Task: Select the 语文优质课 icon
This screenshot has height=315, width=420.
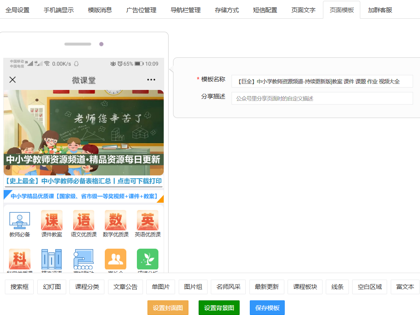Action: [84, 221]
